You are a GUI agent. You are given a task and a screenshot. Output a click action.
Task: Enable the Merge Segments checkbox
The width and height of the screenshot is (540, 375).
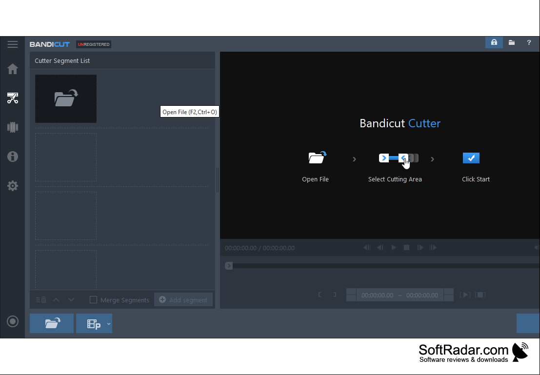[93, 300]
